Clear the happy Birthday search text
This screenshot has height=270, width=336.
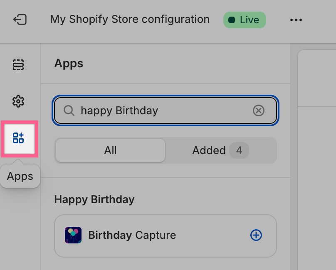259,110
